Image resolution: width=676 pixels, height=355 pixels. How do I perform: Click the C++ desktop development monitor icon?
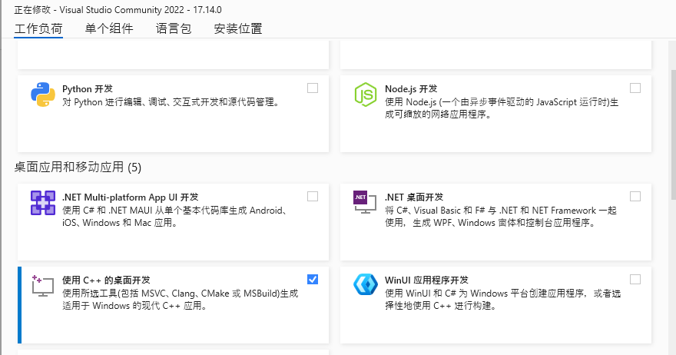coord(43,286)
